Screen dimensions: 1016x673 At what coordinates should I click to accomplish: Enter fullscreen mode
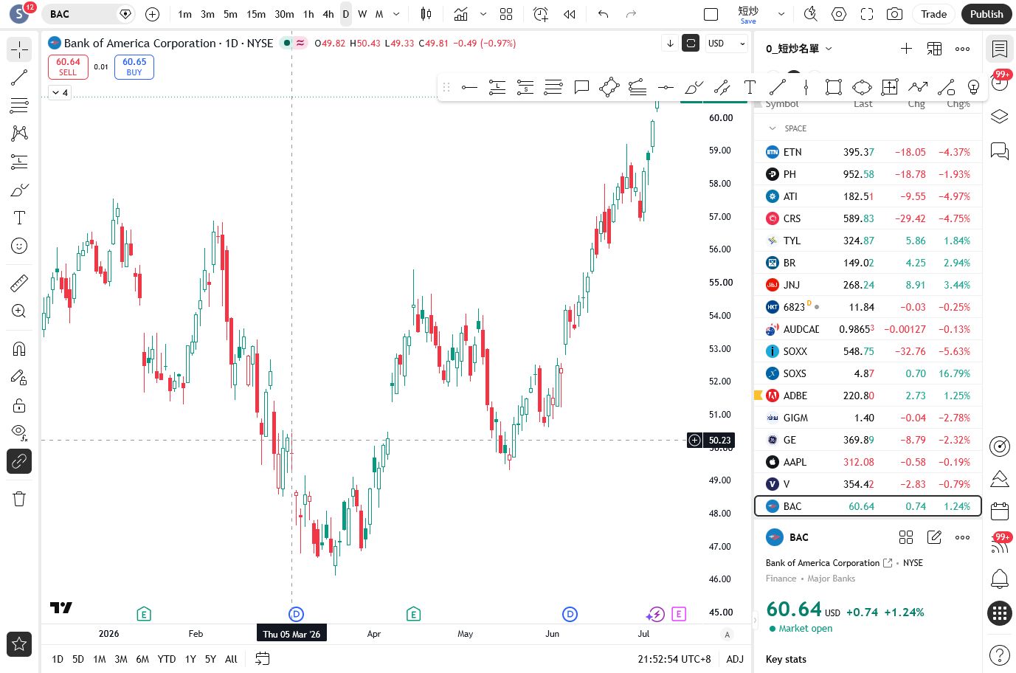867,14
